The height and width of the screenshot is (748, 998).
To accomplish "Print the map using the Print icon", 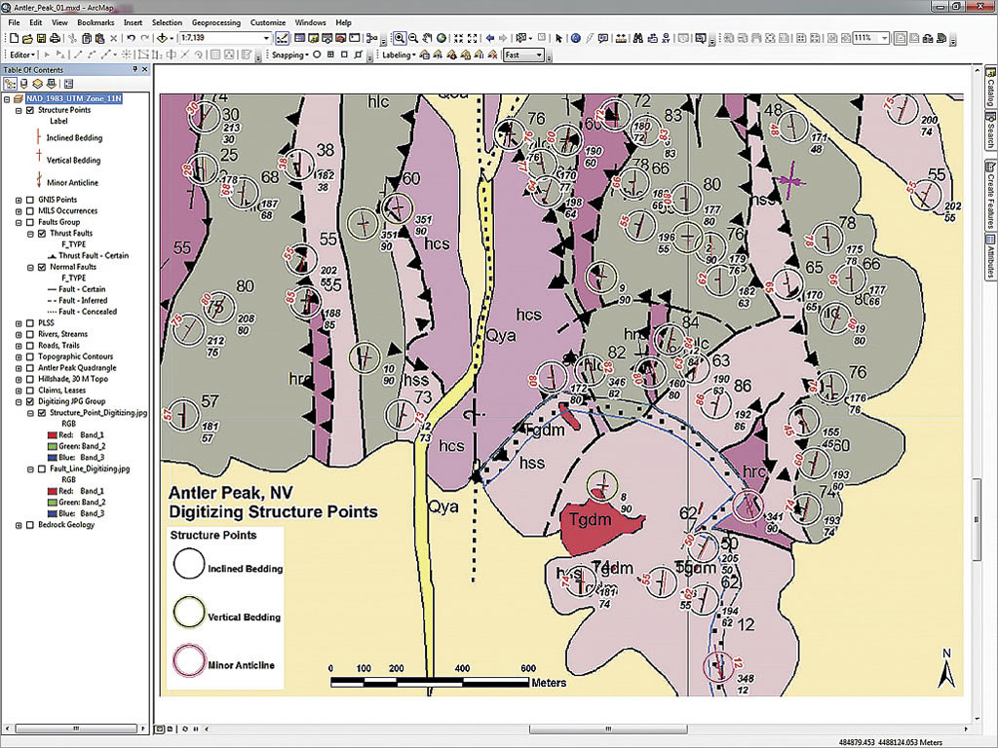I will (x=55, y=39).
